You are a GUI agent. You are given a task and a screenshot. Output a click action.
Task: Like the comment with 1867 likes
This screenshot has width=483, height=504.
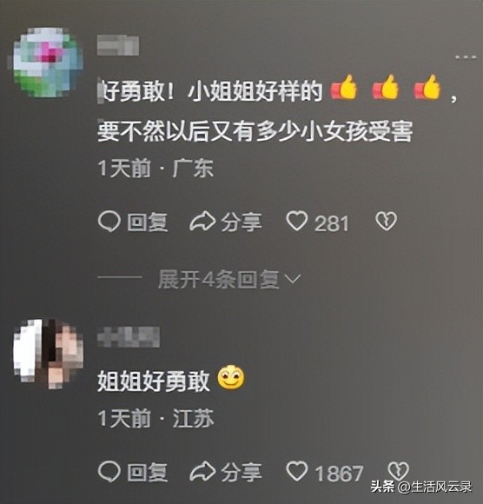296,471
